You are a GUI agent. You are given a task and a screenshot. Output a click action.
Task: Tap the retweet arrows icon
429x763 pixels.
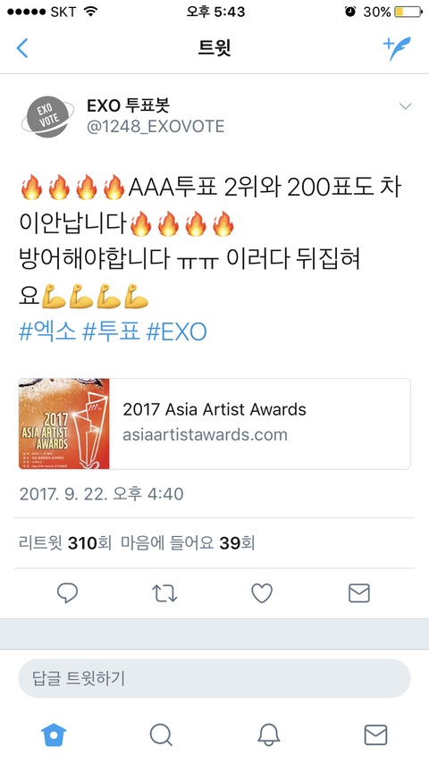[164, 593]
